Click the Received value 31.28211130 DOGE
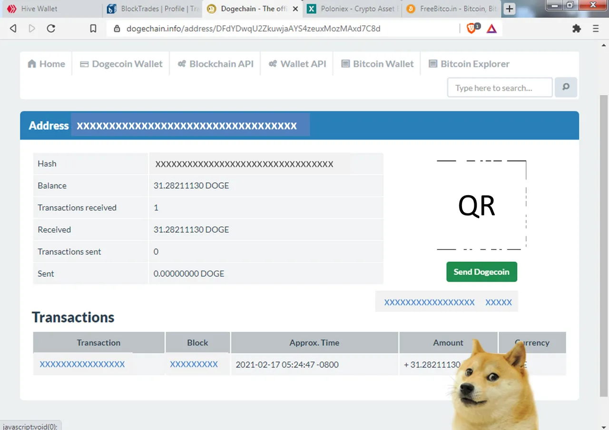 click(191, 230)
